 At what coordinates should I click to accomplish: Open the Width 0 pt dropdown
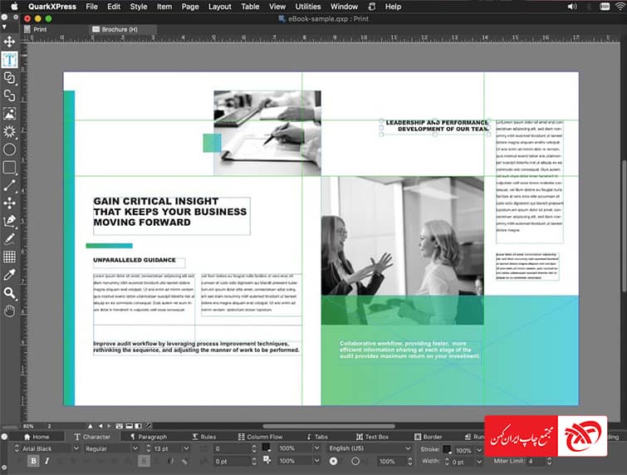(x=478, y=462)
